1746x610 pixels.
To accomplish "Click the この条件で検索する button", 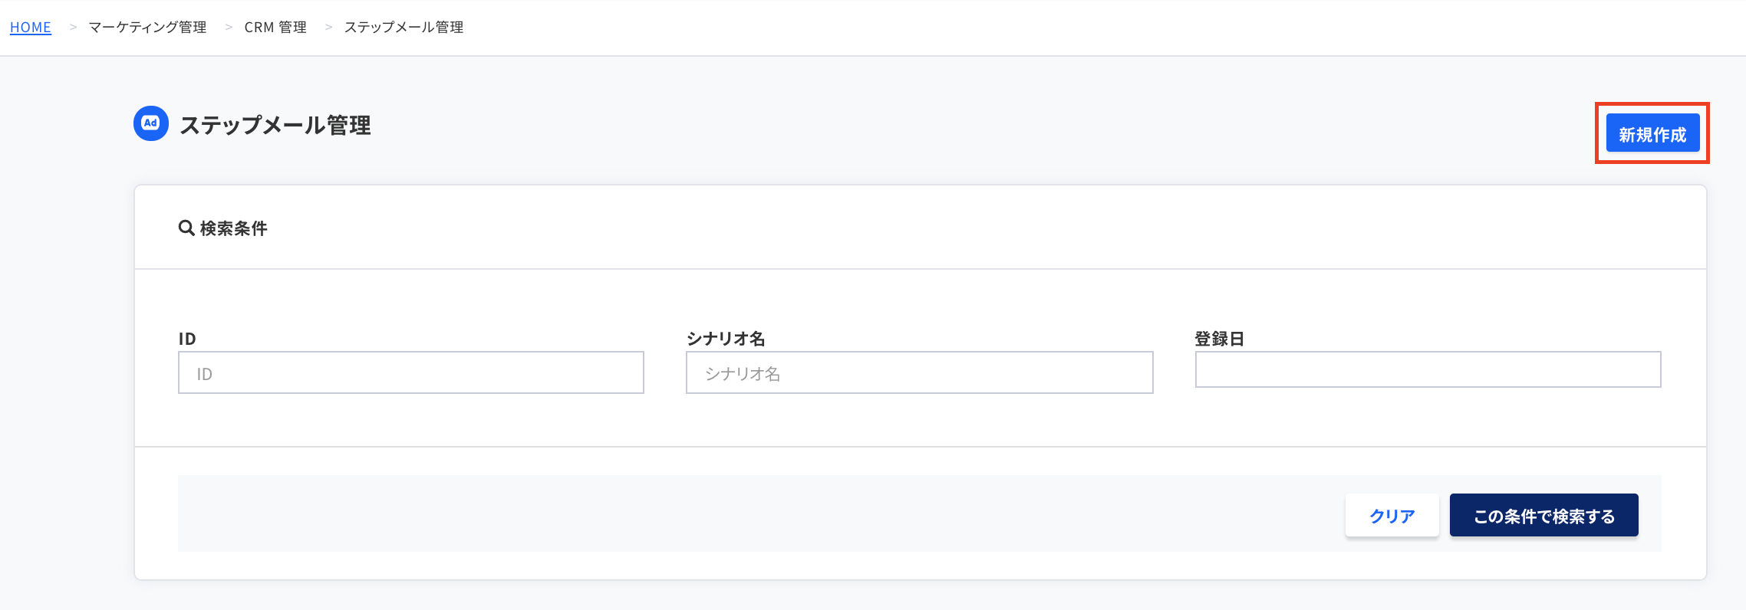I will [x=1544, y=515].
